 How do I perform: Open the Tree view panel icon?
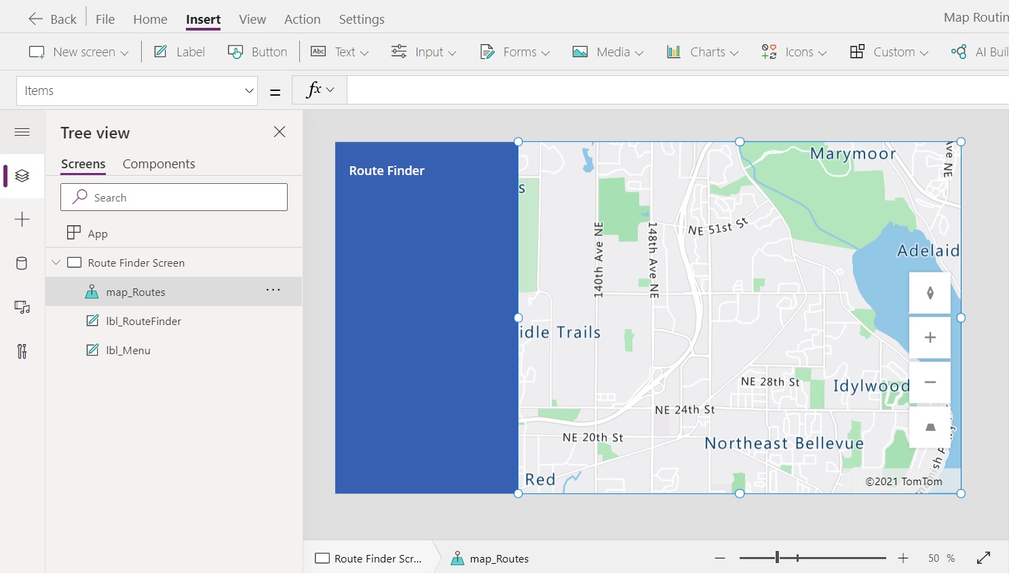click(x=22, y=176)
